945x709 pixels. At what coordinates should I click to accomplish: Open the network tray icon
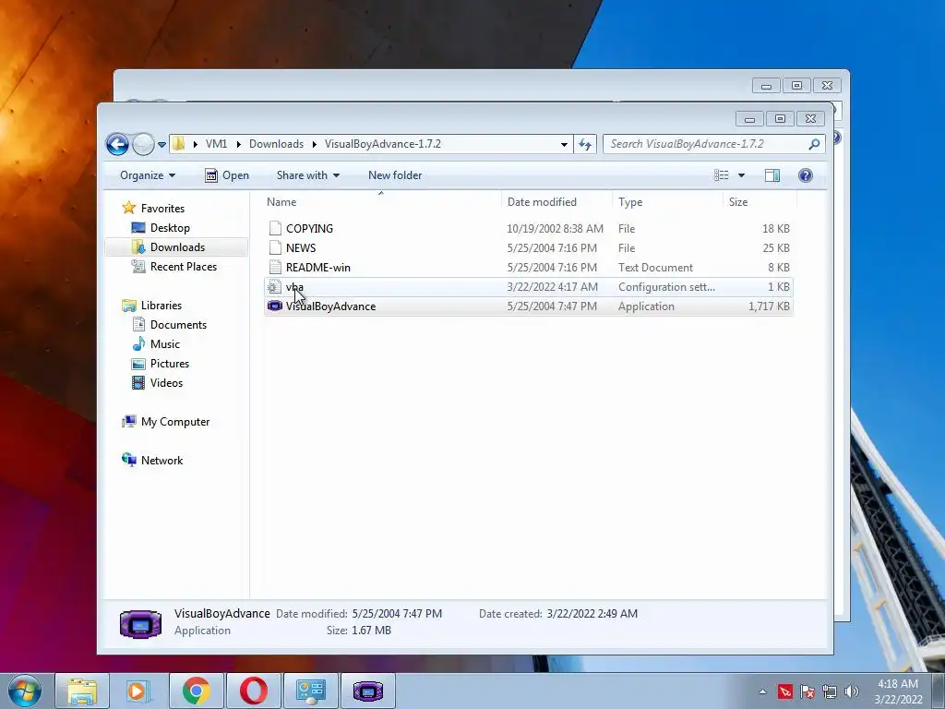click(x=830, y=691)
